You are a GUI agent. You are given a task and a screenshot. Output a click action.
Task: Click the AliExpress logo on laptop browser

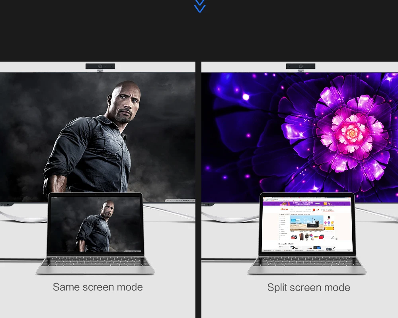click(284, 209)
